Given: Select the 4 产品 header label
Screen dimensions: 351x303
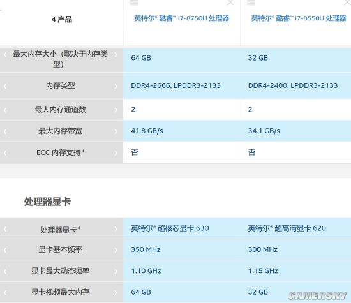Looking at the screenshot, I should click(x=62, y=20).
